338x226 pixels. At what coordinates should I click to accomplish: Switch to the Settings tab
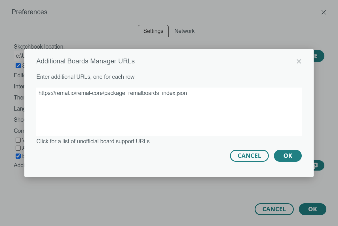point(153,31)
